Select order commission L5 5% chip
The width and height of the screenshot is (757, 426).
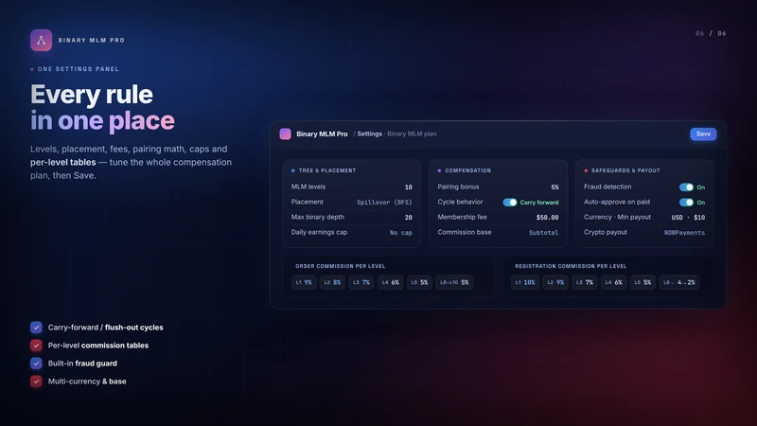[x=419, y=282]
